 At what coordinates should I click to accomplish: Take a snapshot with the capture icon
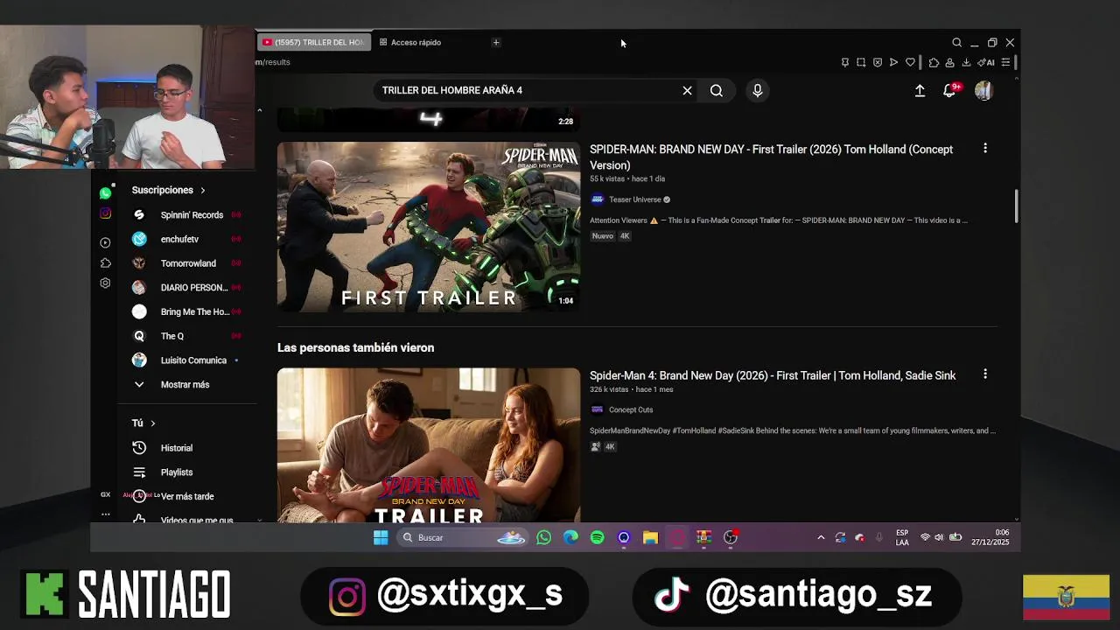[x=861, y=62]
